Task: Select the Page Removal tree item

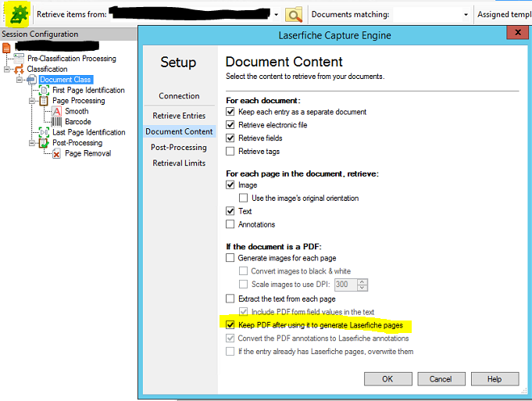Action: pyautogui.click(x=87, y=153)
